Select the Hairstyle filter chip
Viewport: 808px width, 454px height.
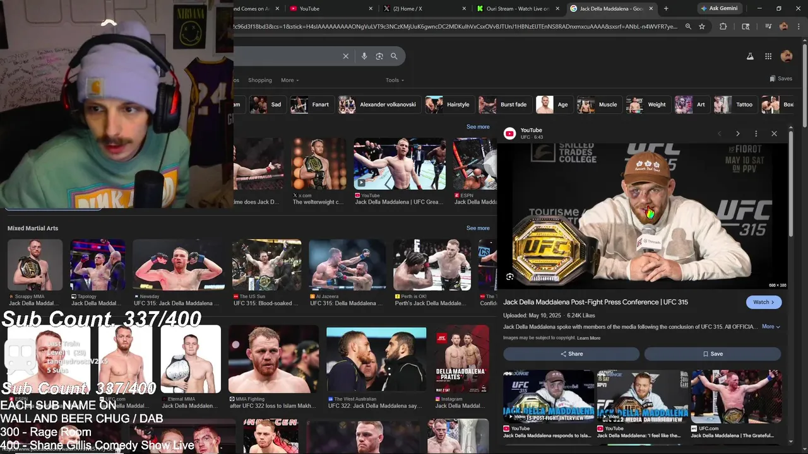click(x=449, y=105)
